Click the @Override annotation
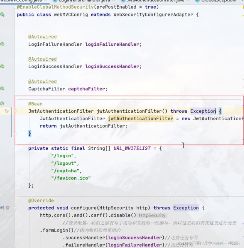The height and width of the screenshot is (248, 244). [41, 200]
